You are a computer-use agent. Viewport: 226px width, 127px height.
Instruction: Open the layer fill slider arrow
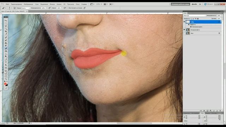(222, 19)
